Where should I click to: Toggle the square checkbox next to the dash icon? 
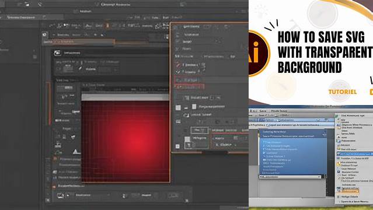pyautogui.click(x=178, y=108)
